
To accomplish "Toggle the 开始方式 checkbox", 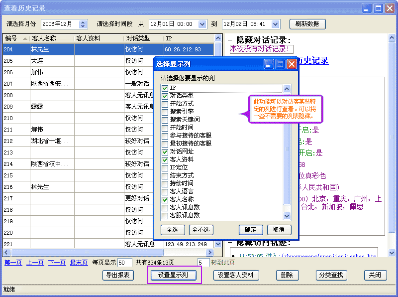I will 165,104.
